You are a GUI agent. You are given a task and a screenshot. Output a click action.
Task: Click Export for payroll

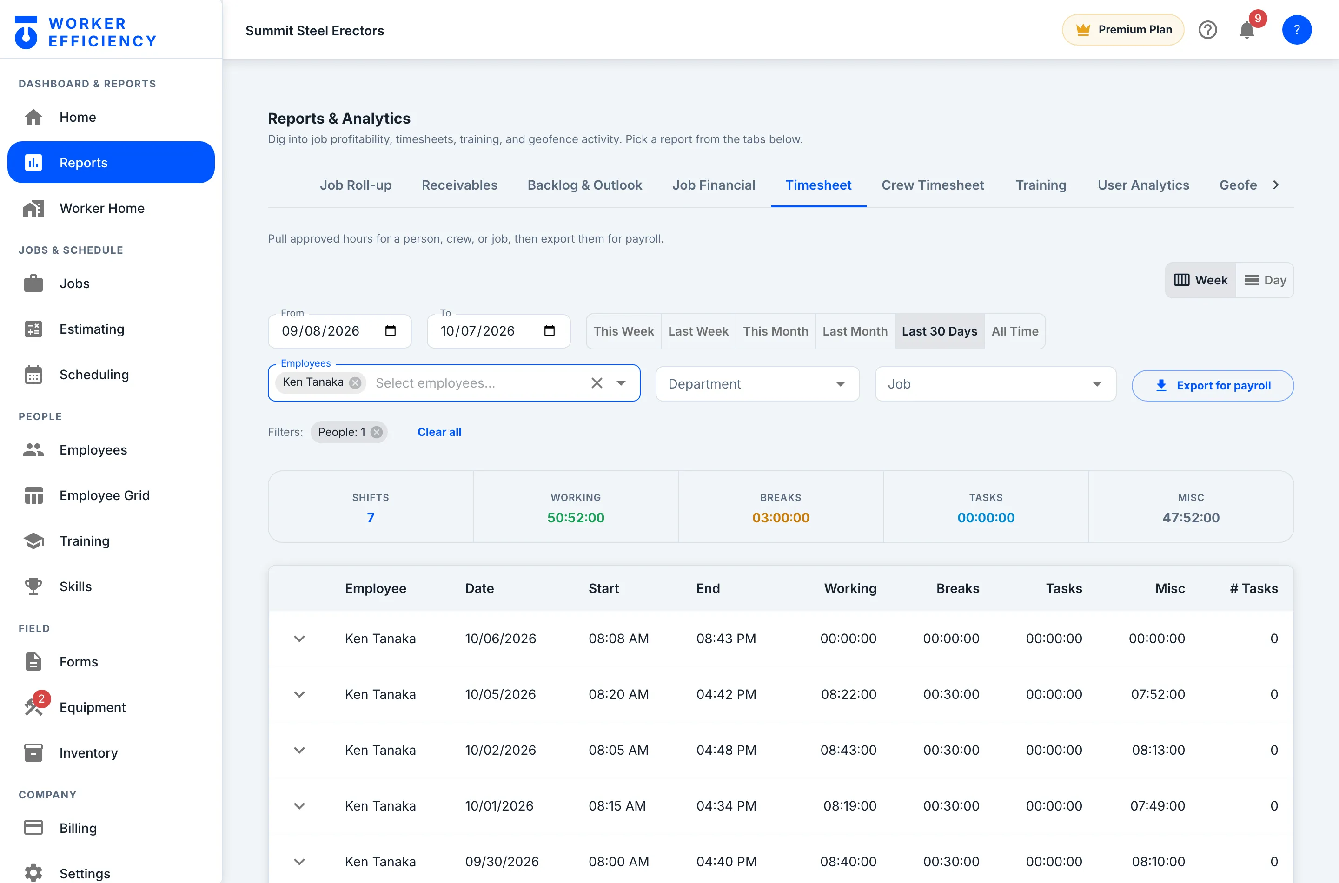(1212, 386)
